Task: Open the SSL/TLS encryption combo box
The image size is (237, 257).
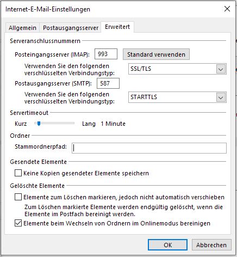Action: coord(177,69)
